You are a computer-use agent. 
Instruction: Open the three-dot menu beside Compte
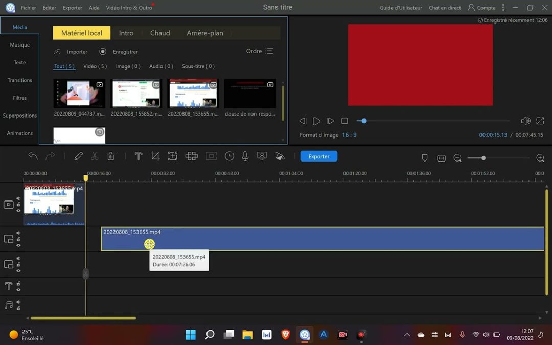pyautogui.click(x=503, y=7)
